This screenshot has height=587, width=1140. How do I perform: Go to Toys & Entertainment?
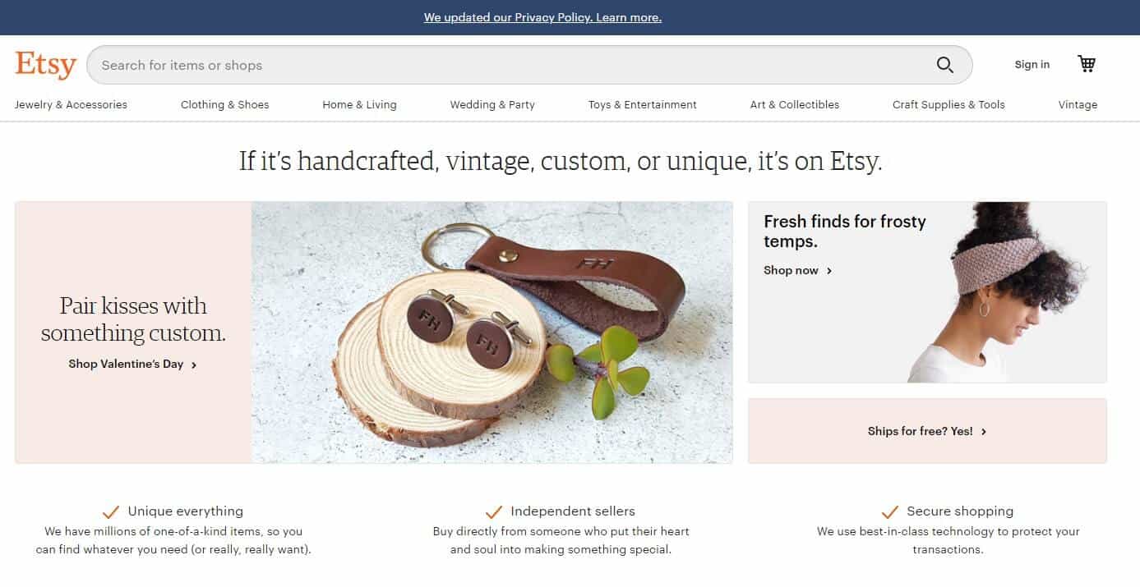[643, 105]
